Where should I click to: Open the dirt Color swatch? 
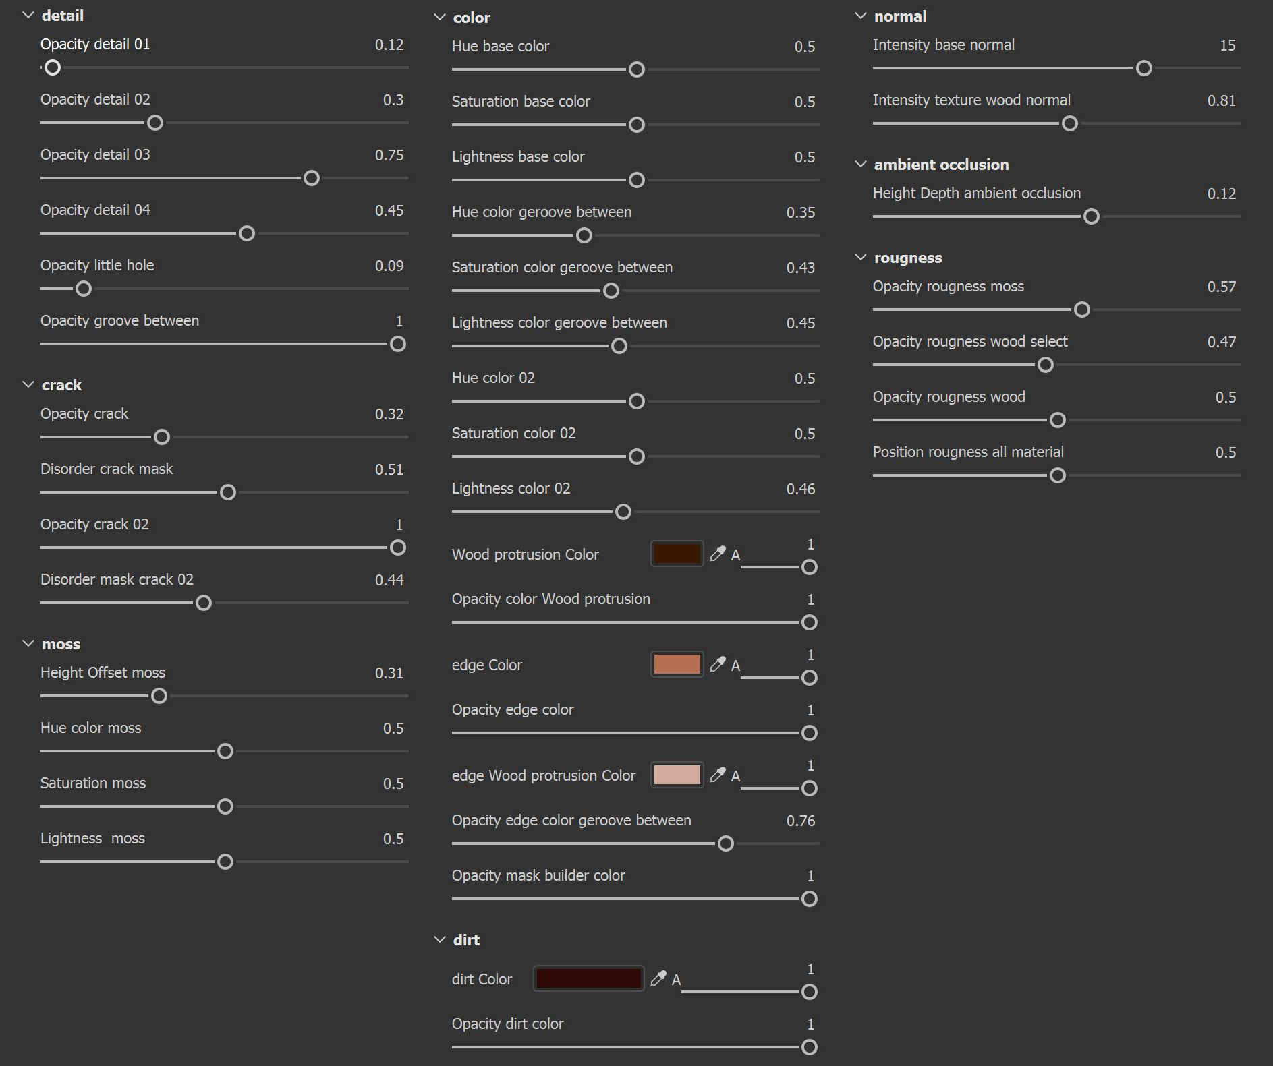(588, 978)
